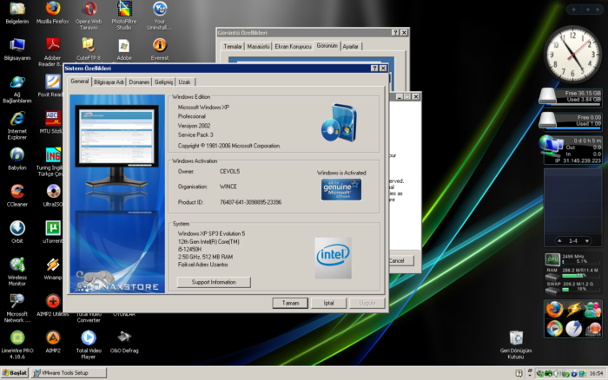The width and height of the screenshot is (608, 380).
Task: Switch to Gelişmiş tab
Action: [x=163, y=82]
